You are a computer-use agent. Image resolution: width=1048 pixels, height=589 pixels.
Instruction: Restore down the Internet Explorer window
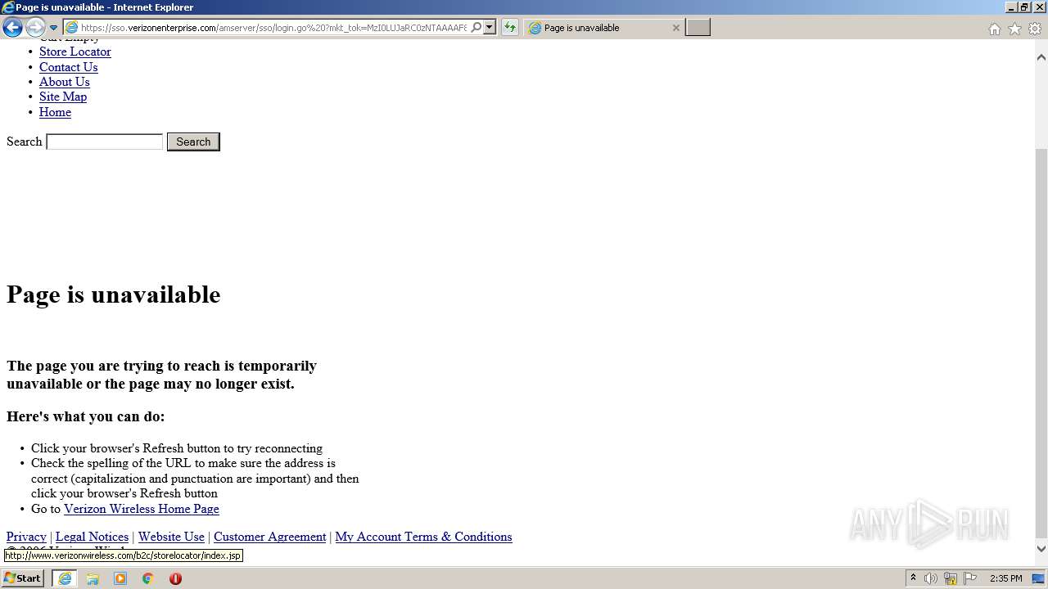(x=1024, y=7)
